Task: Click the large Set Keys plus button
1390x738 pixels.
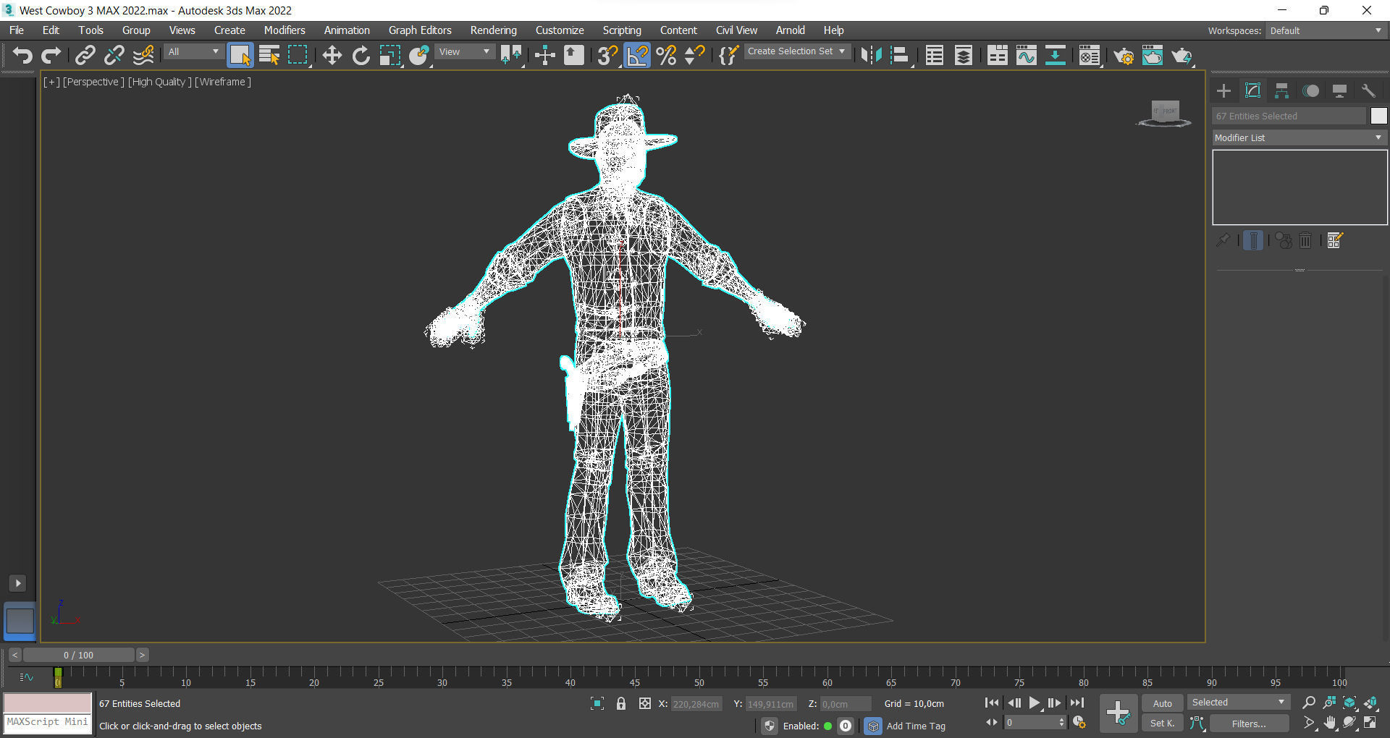Action: (1118, 713)
